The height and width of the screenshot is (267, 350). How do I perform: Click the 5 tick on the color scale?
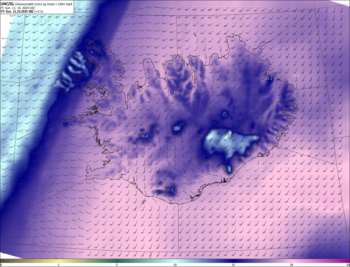click(x=117, y=265)
